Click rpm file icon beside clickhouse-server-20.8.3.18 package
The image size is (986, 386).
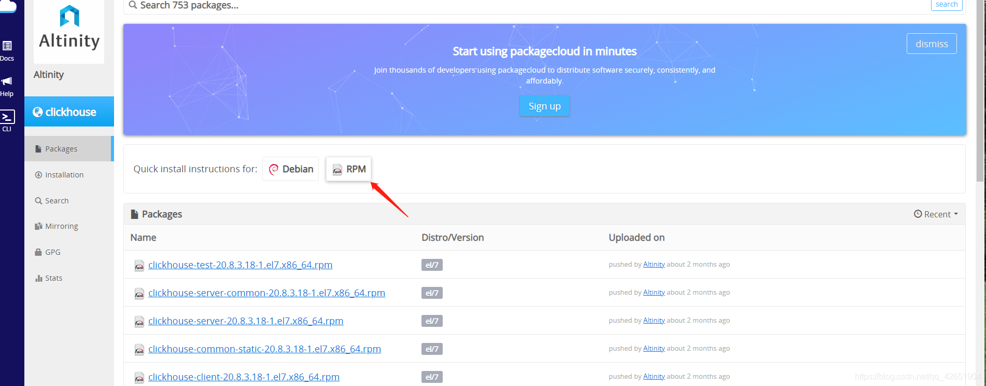pos(139,322)
